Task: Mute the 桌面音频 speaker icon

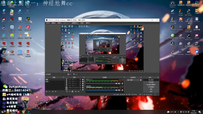Action: (119, 90)
